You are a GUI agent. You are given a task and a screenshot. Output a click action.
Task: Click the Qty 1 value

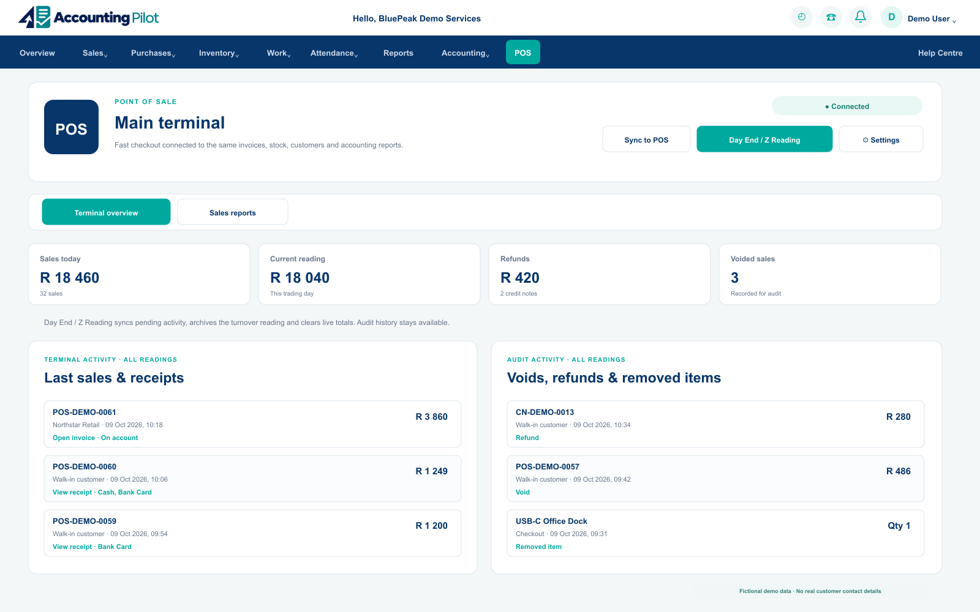point(899,526)
